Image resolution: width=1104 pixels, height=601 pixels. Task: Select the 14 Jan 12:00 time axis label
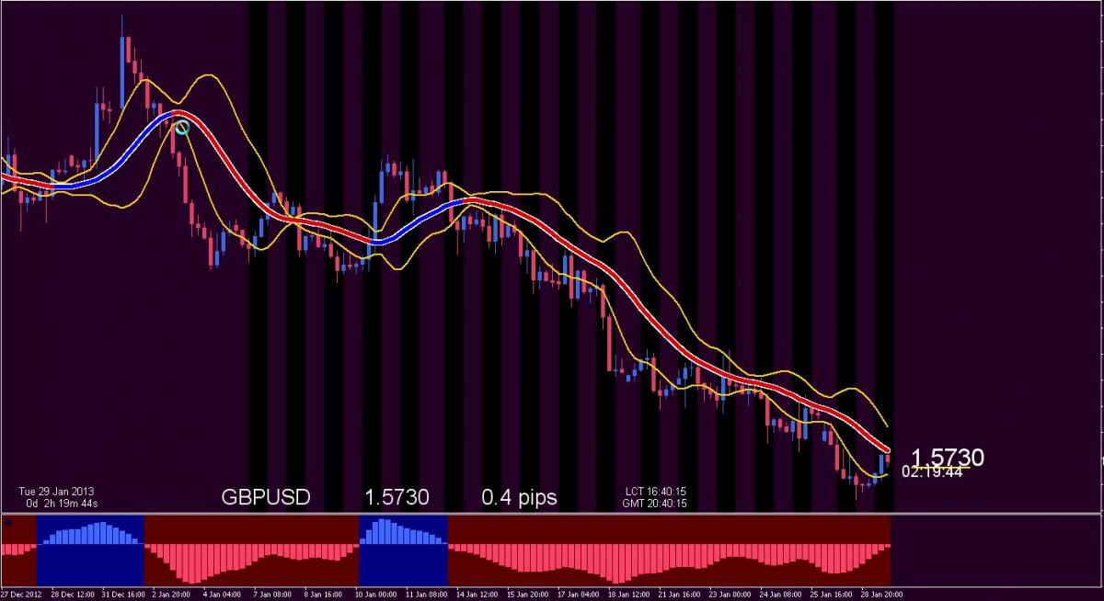(477, 595)
